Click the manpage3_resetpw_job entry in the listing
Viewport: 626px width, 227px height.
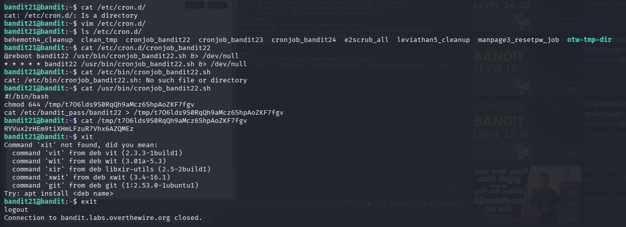(519, 39)
